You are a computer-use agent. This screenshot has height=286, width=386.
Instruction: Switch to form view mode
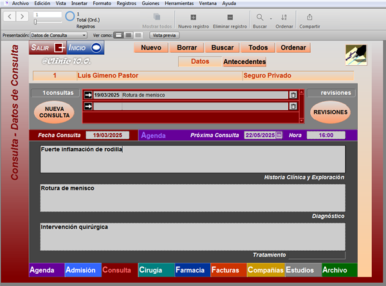(x=118, y=35)
